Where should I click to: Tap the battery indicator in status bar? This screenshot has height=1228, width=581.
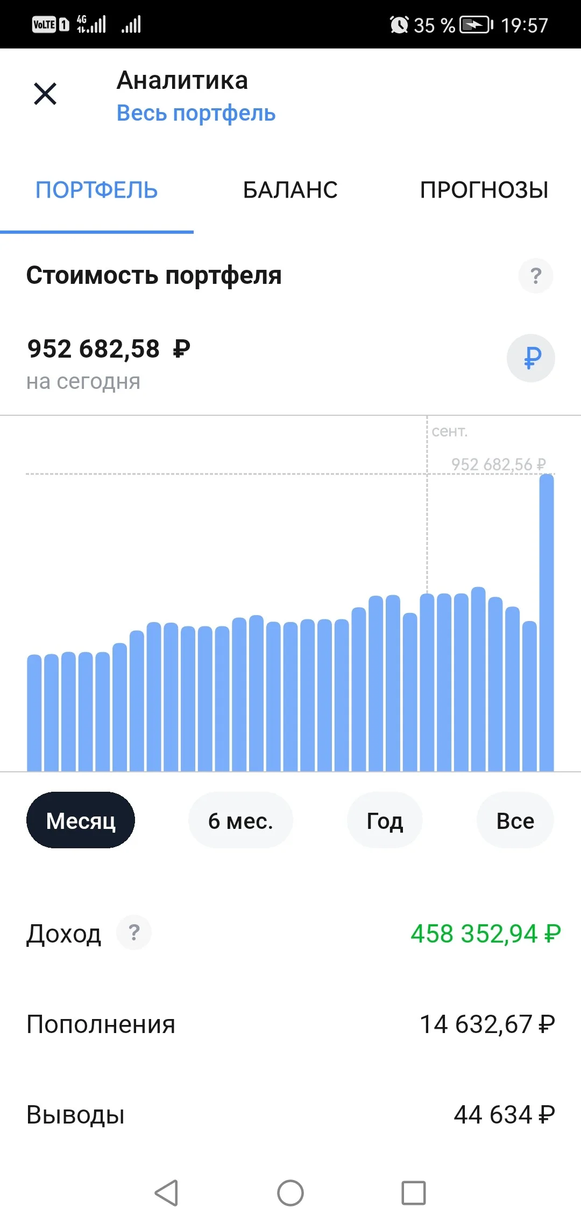[x=476, y=25]
